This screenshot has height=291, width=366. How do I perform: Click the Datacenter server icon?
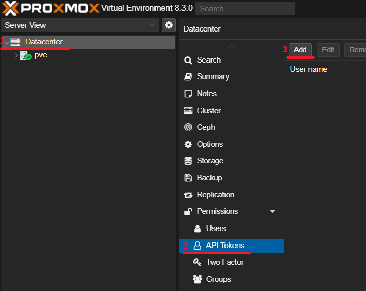point(16,42)
